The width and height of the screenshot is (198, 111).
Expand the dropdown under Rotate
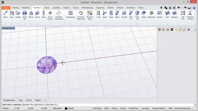18,24
